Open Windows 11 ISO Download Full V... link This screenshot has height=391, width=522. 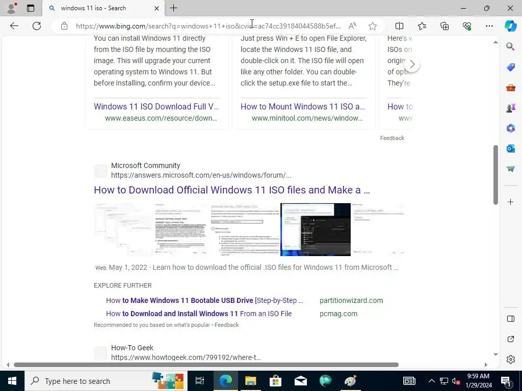click(x=156, y=106)
